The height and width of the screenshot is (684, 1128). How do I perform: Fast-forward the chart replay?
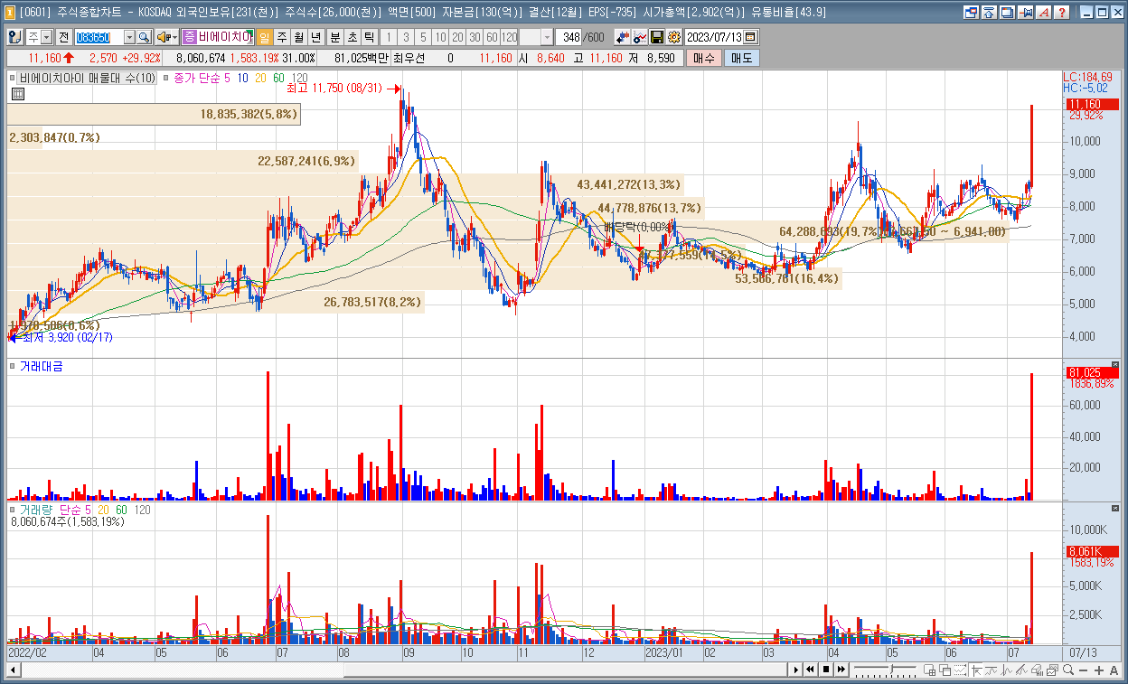(841, 670)
